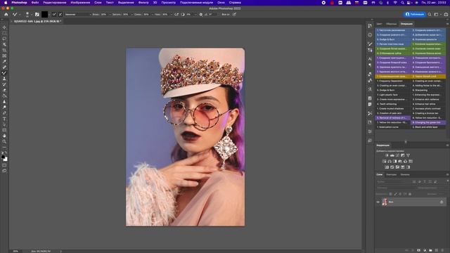Screen dimensions: 450x253
Task: Create a new group in Layers footer
Action: click(x=430, y=250)
